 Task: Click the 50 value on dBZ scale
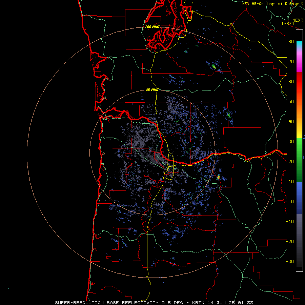tap(291, 102)
